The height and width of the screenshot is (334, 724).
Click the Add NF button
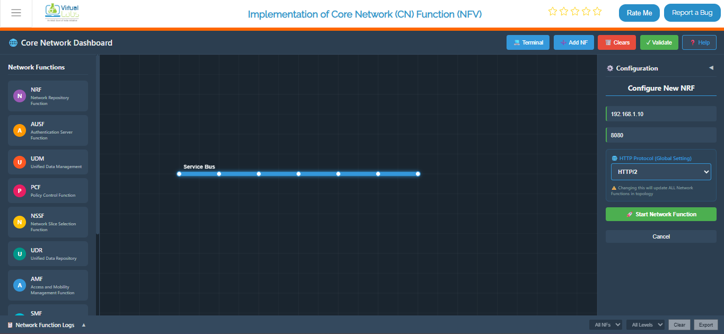574,42
